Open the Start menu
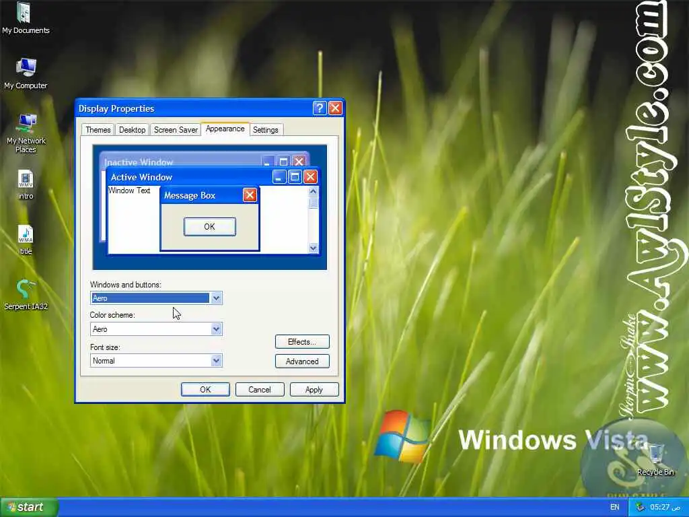 (29, 507)
